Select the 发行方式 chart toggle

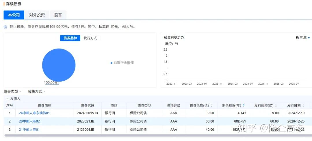coord(90,38)
